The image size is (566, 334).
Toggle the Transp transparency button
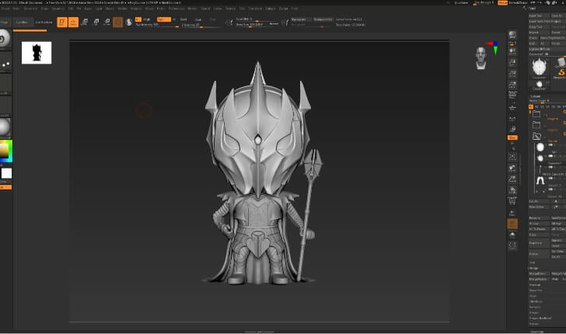tap(512, 213)
